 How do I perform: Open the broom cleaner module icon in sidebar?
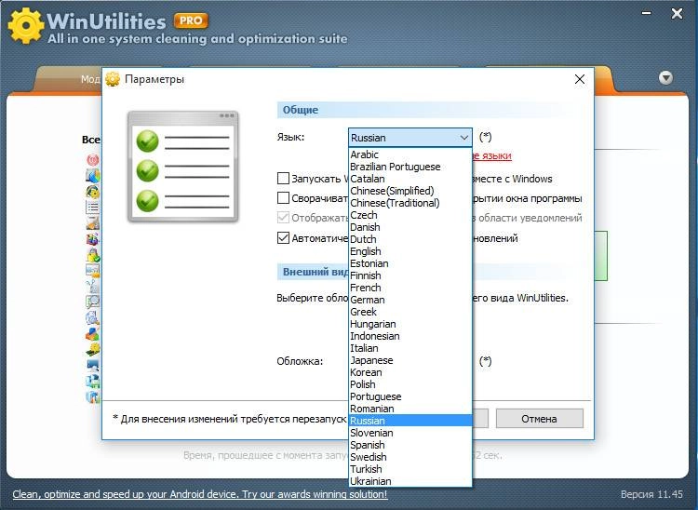click(x=92, y=223)
